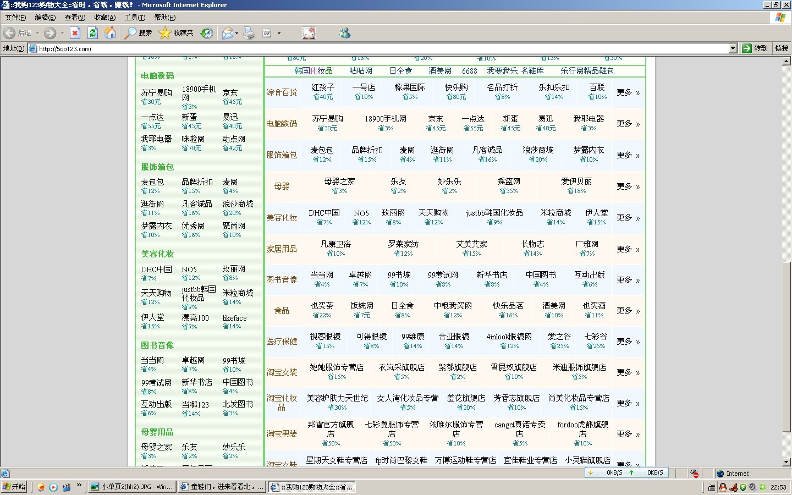Click the Back arrow toolbar button
The image size is (792, 495).
[10, 33]
